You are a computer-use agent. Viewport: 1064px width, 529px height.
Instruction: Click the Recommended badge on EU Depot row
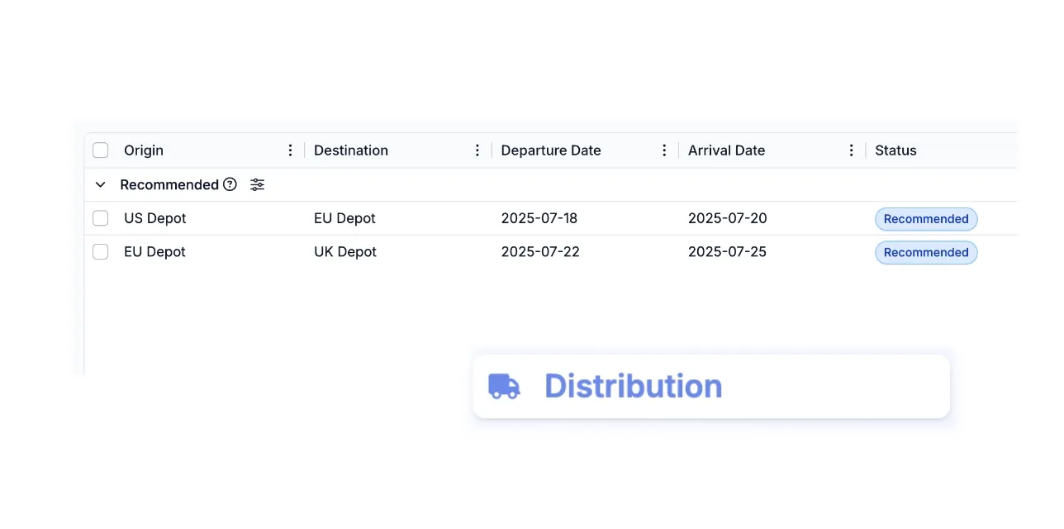point(926,252)
